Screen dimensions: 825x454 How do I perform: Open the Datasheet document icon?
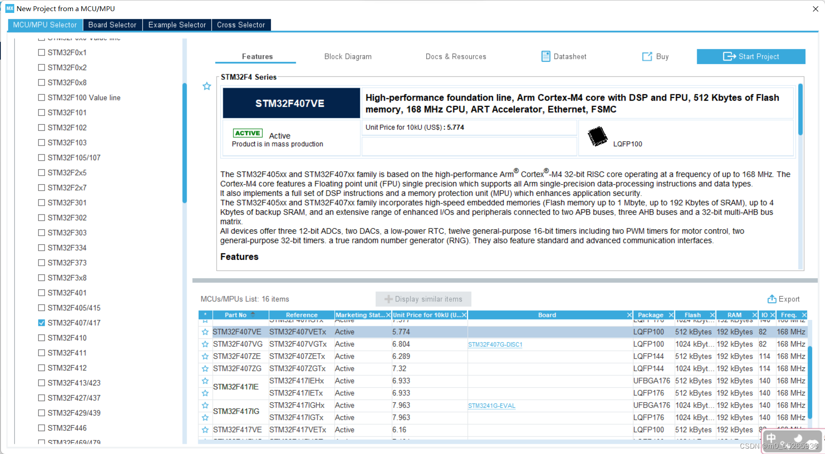[546, 57]
